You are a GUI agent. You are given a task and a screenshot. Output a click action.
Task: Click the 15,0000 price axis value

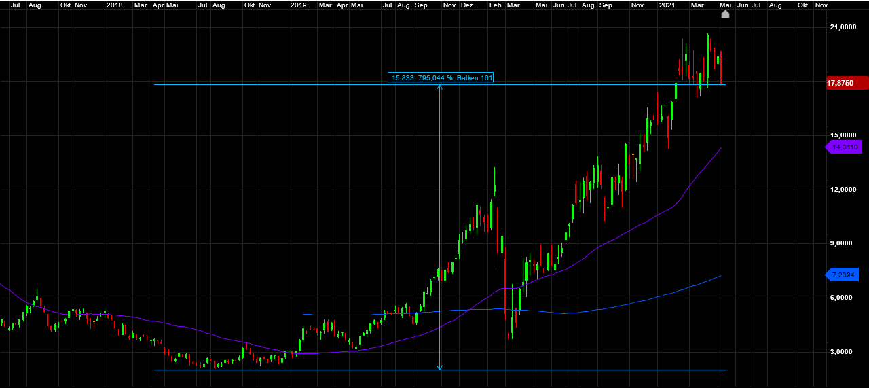tap(843, 135)
